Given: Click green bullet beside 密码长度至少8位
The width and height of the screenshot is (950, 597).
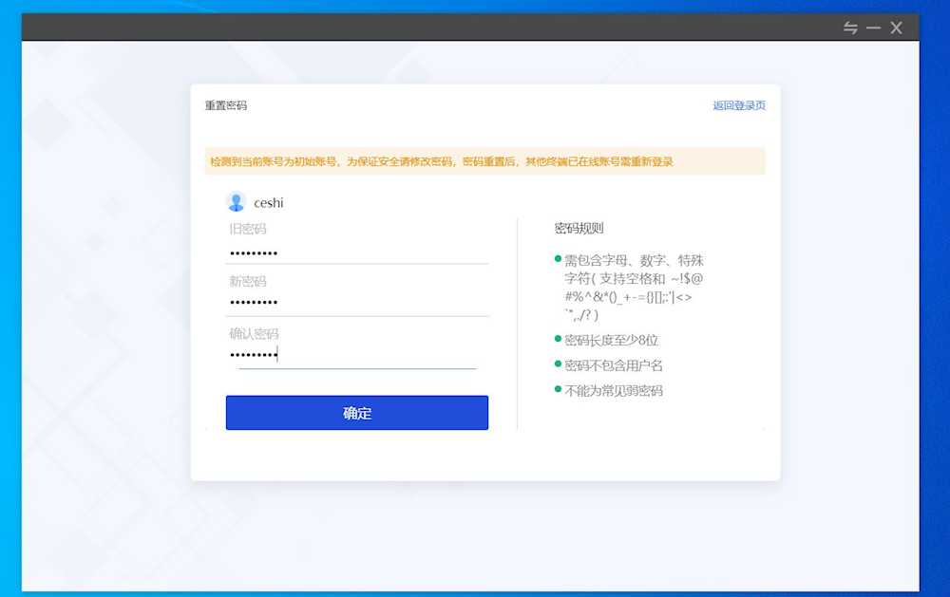Looking at the screenshot, I should click(559, 339).
